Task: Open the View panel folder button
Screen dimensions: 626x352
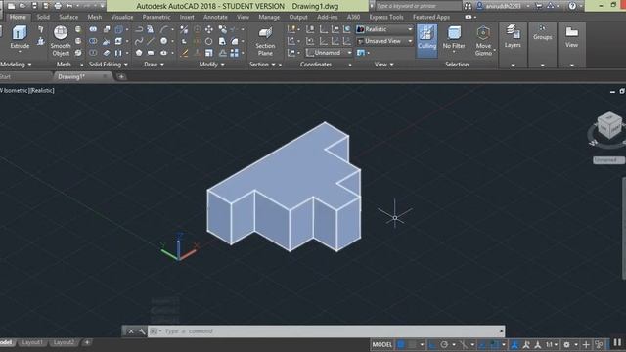Action: point(571,37)
